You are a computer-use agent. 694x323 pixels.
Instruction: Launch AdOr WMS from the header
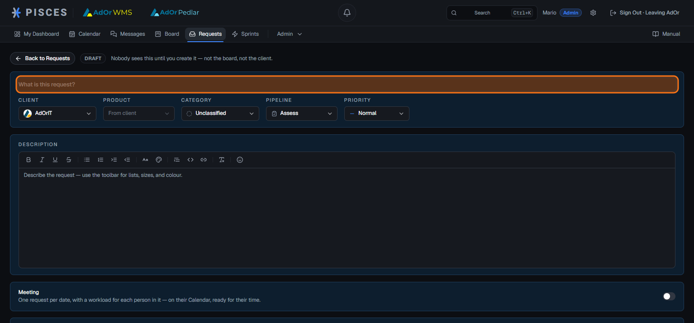(108, 13)
